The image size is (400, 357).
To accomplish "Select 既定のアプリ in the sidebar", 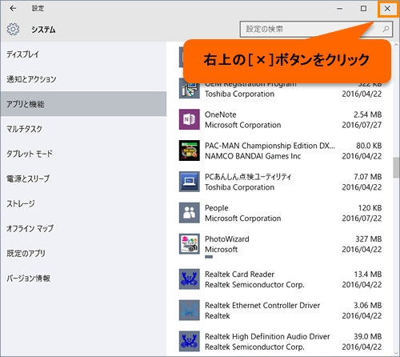I will [83, 253].
